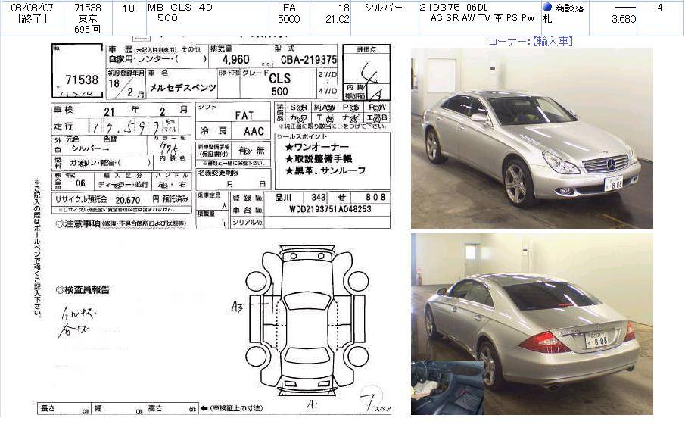Click the [終了] status text
The image size is (685, 437).
point(32,19)
